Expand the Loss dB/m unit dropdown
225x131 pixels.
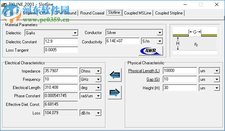coord(98,113)
